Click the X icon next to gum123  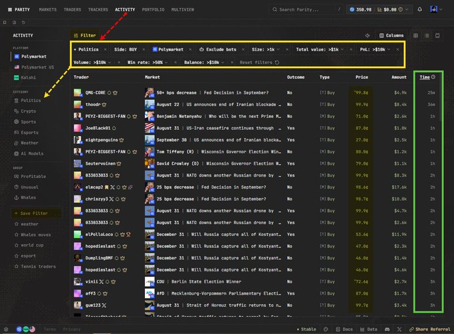(x=104, y=305)
